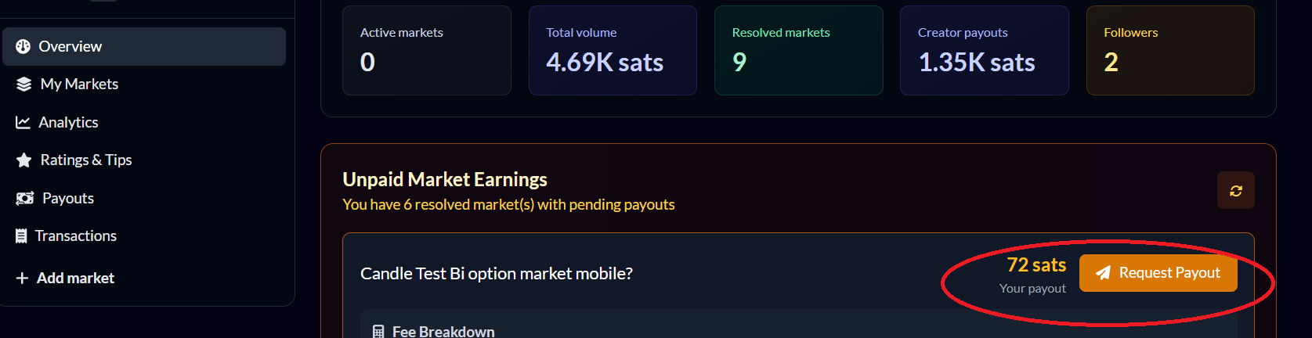This screenshot has width=1312, height=338.
Task: Click the Analytics chart line icon
Action: point(23,123)
